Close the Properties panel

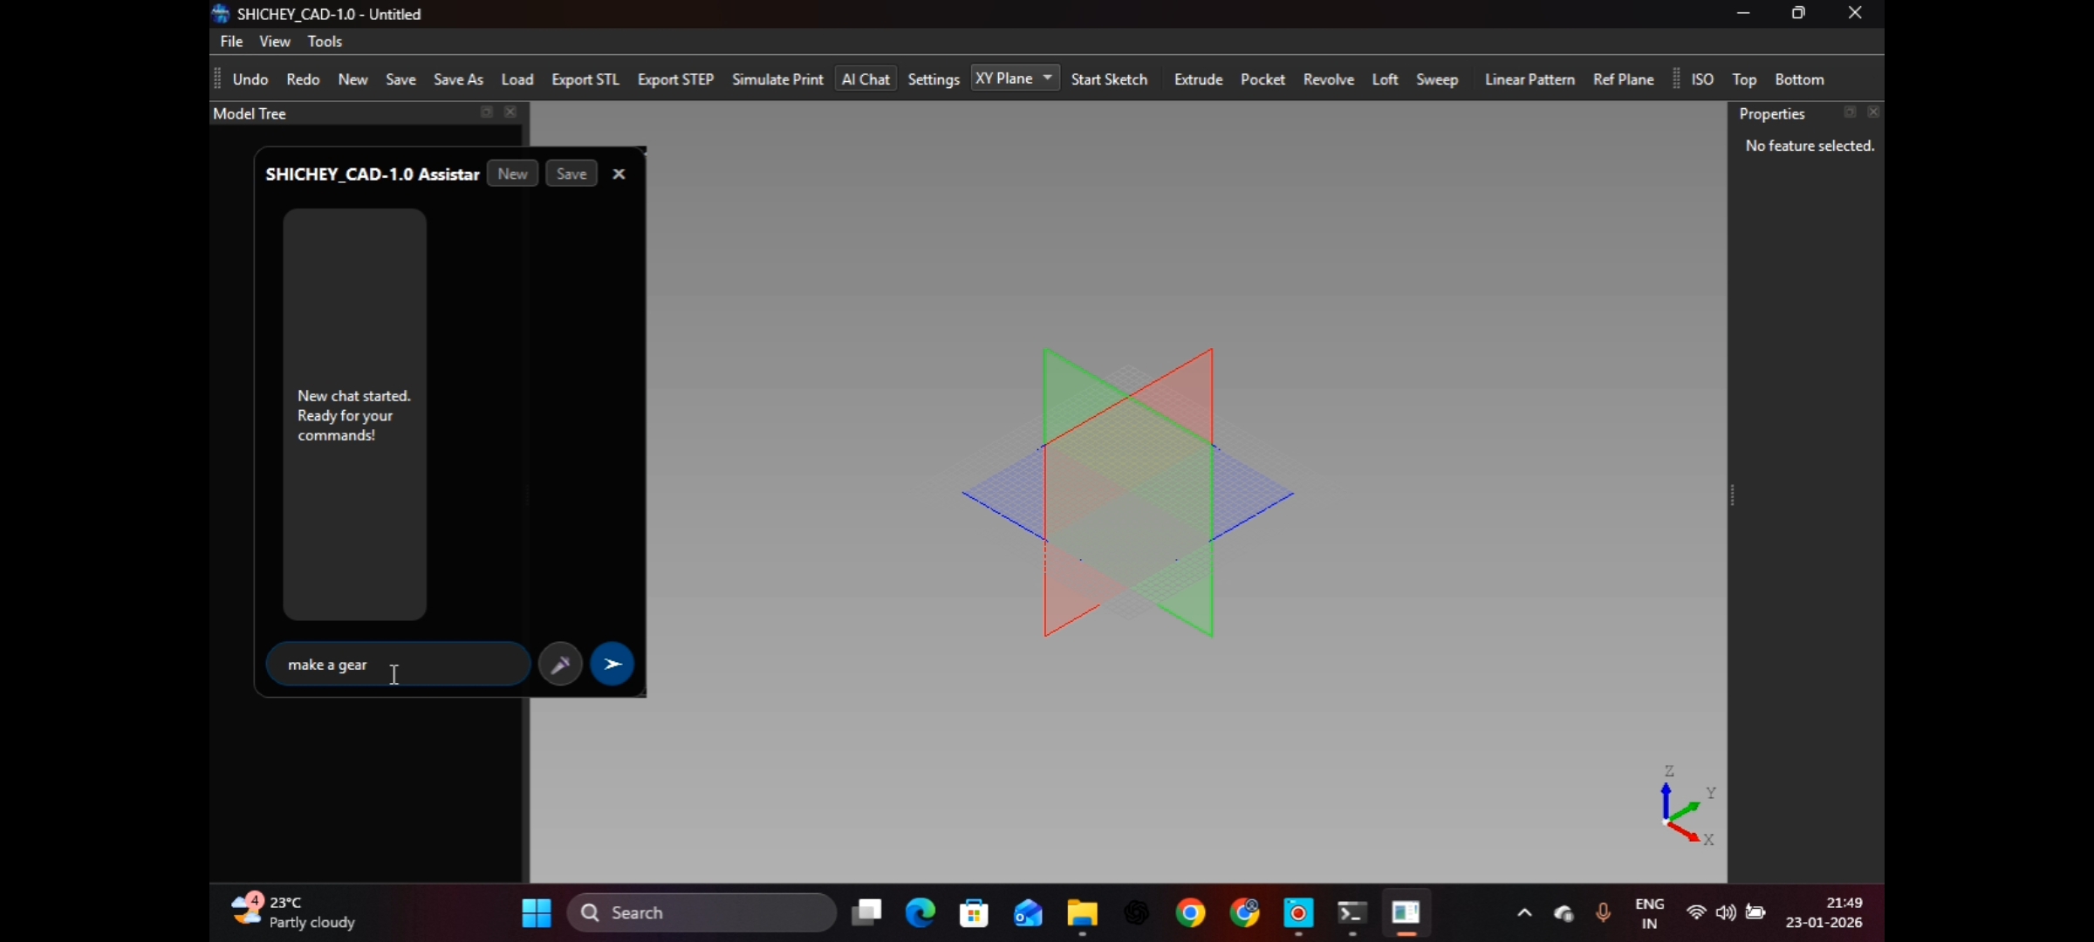point(1873,113)
